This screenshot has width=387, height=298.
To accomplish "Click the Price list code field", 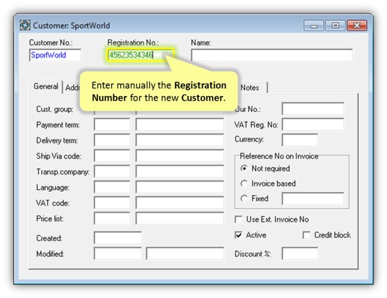I will pos(112,219).
